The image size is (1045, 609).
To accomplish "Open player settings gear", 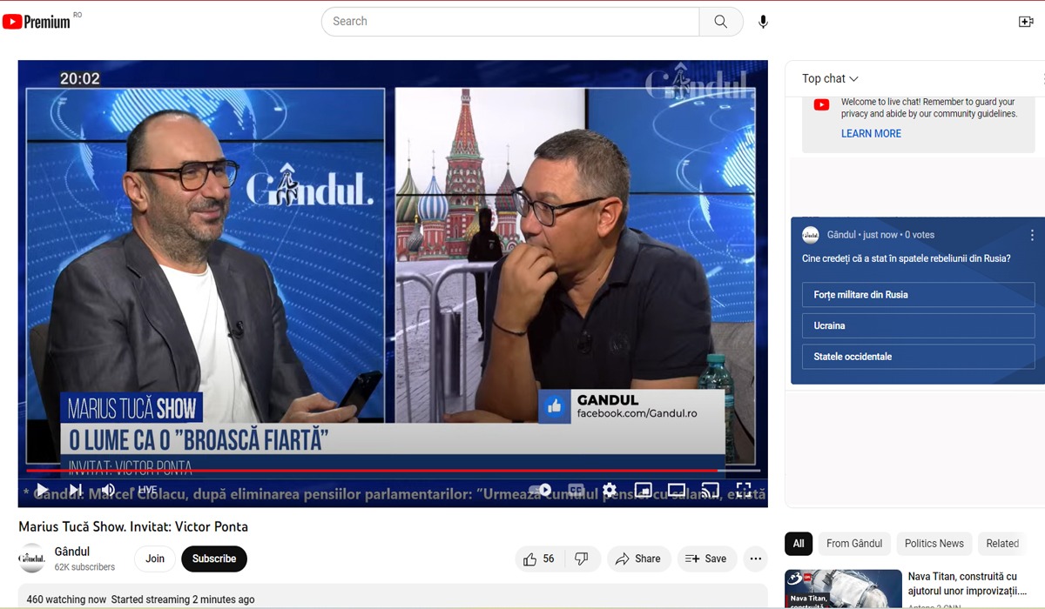I will pos(610,490).
